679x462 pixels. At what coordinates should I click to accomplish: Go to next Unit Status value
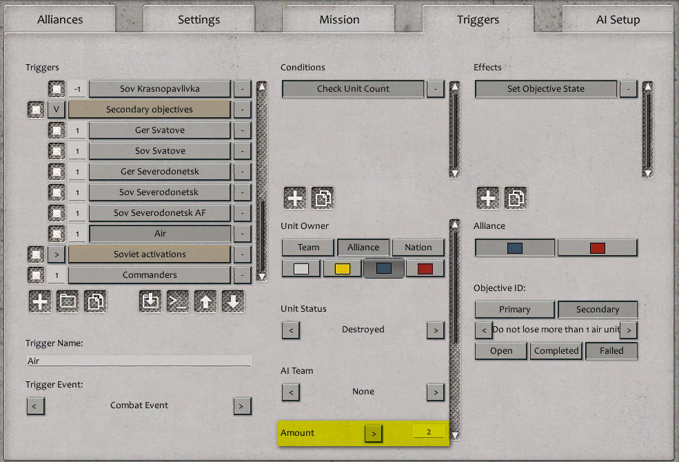[436, 330]
